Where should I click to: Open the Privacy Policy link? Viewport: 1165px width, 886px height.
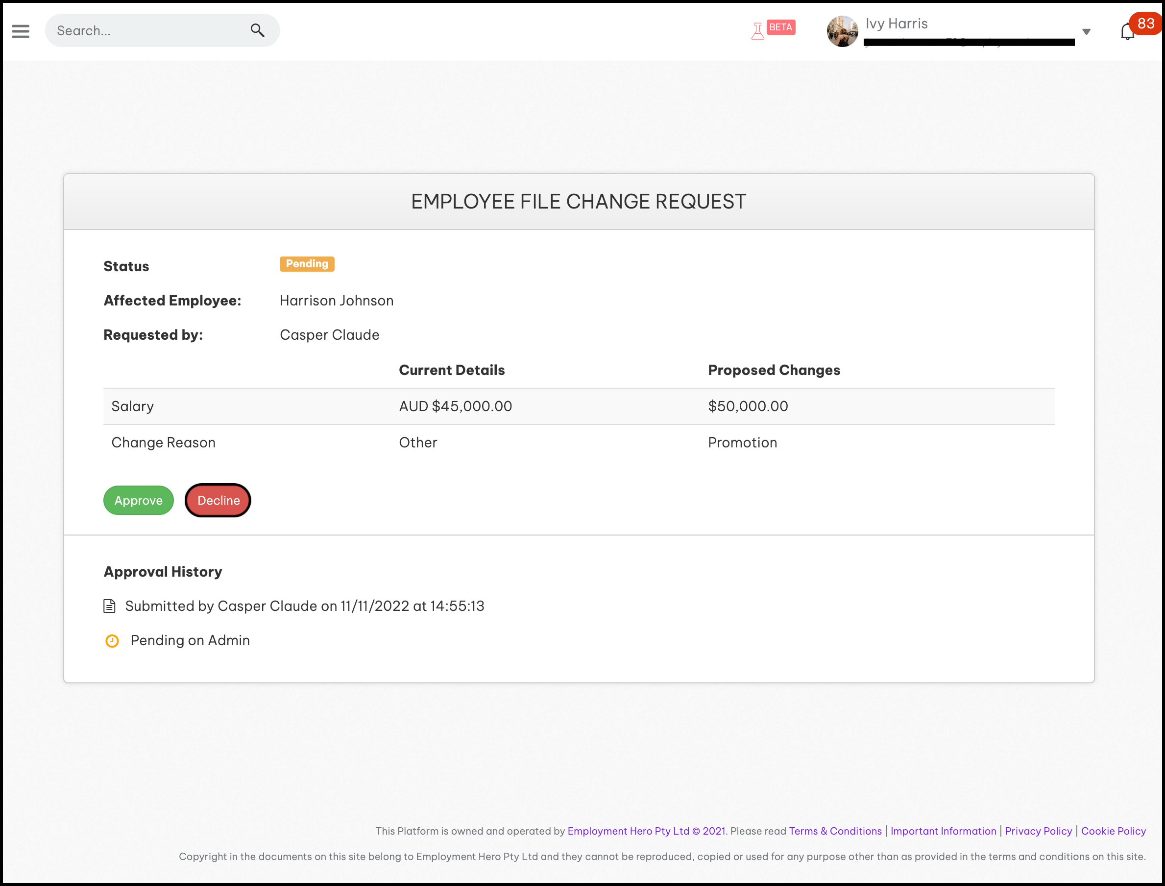1038,831
